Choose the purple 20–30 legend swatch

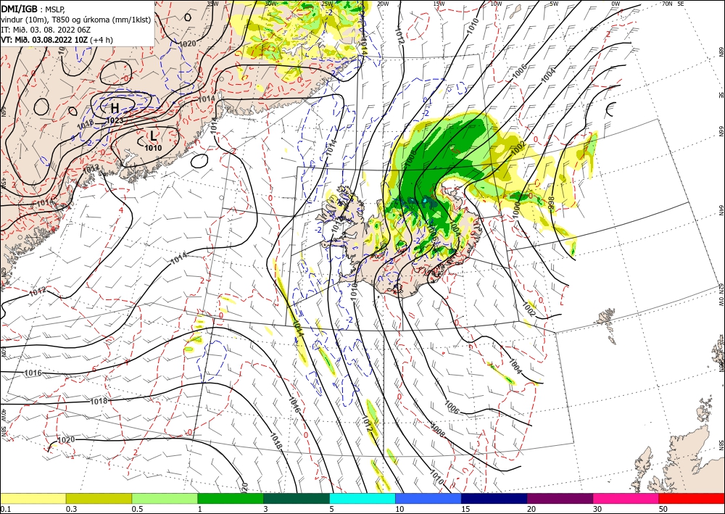click(x=560, y=498)
